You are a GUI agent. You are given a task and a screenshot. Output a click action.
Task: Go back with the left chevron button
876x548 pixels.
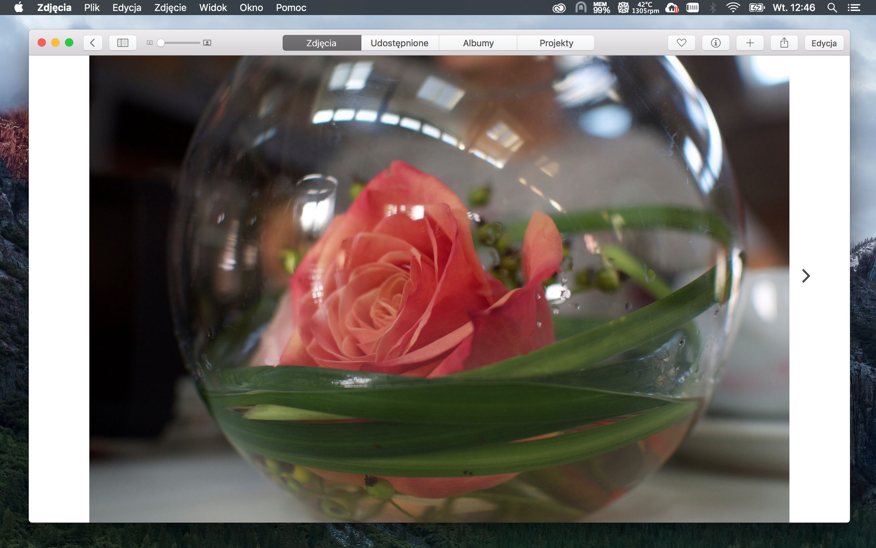[x=93, y=43]
